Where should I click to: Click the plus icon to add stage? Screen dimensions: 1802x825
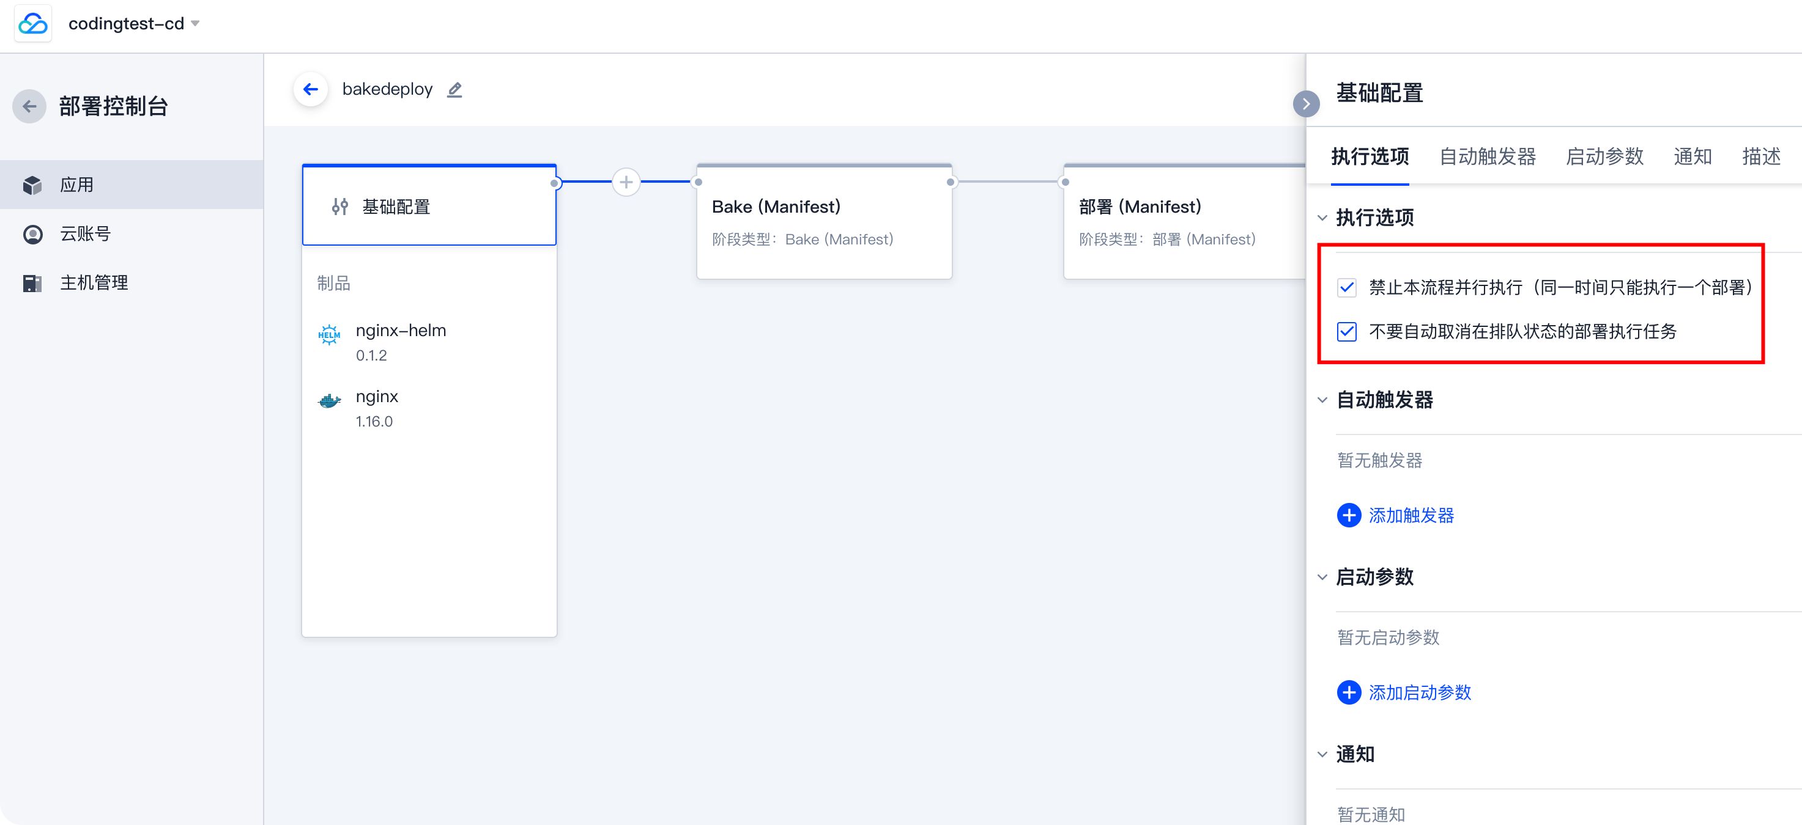(x=626, y=183)
